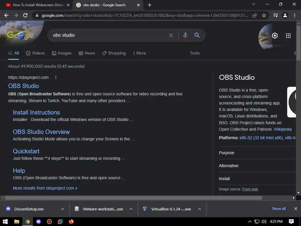Open the More search filters menu
The width and height of the screenshot is (301, 226).
pyautogui.click(x=139, y=53)
